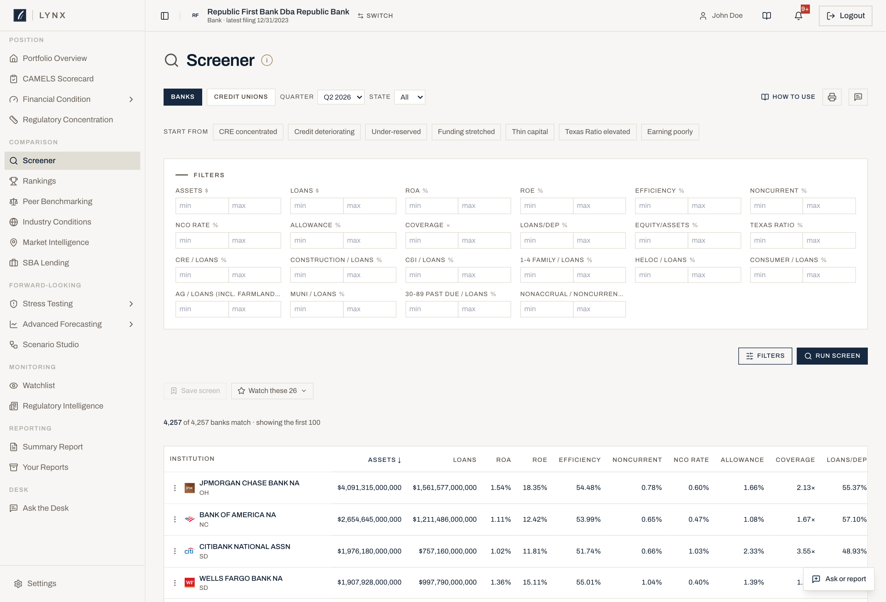Open Industry Conditions
Viewport: 886px width, 602px height.
pyautogui.click(x=72, y=221)
